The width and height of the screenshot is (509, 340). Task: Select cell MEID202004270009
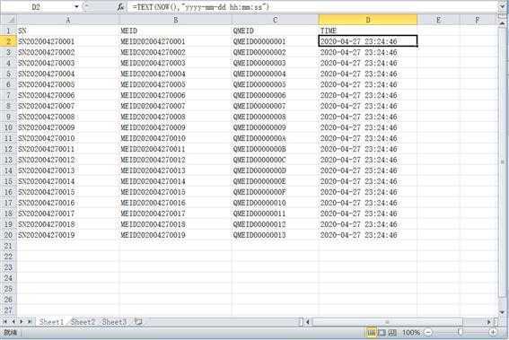coord(175,127)
